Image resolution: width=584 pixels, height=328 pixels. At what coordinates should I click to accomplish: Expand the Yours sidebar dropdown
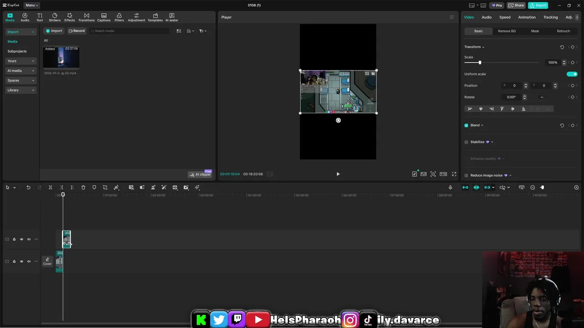pos(21,61)
